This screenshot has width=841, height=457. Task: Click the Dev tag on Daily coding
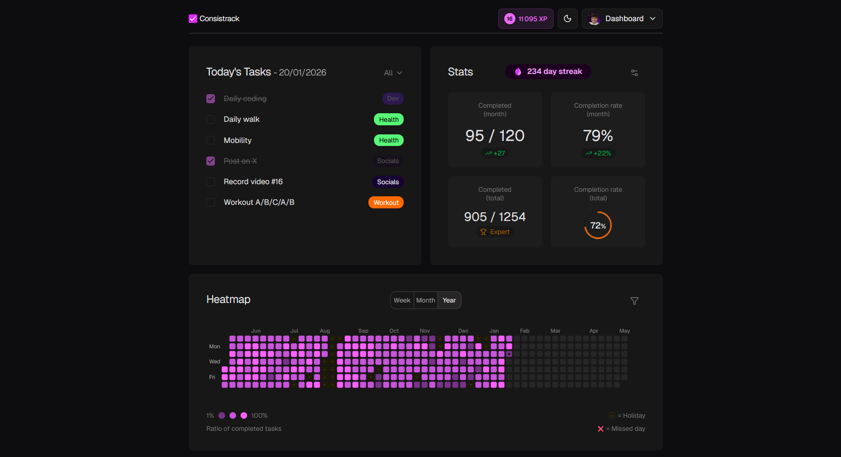coord(393,99)
